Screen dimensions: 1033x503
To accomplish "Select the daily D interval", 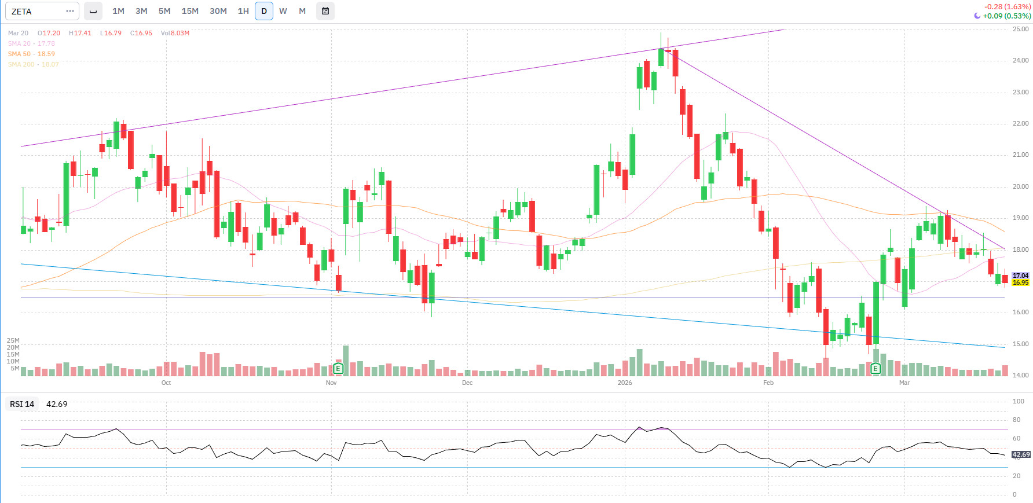I will pos(264,11).
